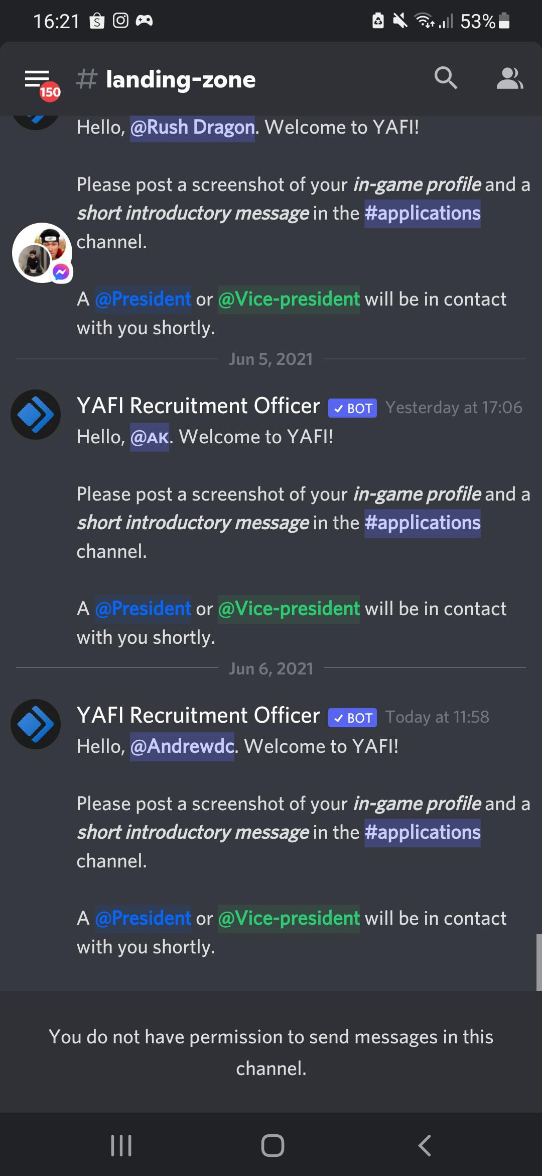Open the floating Messenger chat head
Viewport: 542px width, 1176px height.
tap(43, 253)
